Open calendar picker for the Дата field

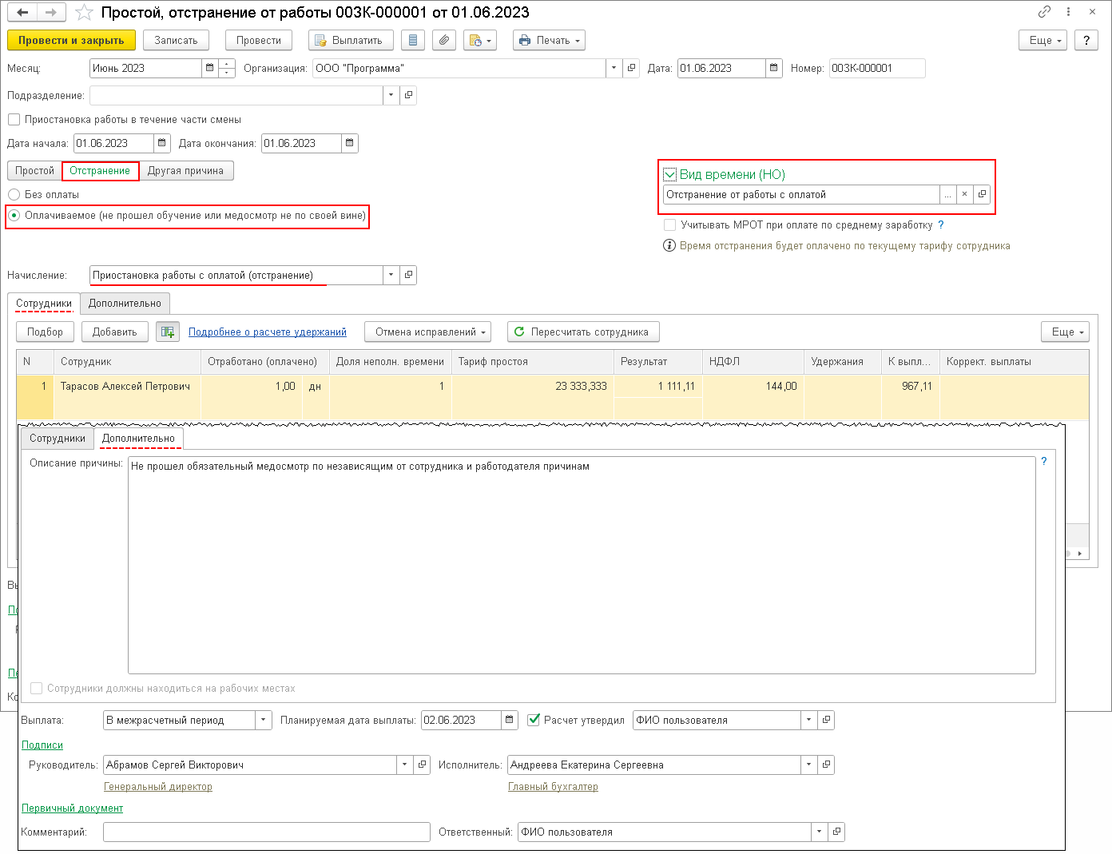pos(774,68)
